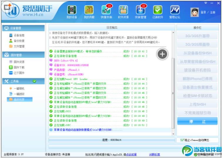The width and height of the screenshot is (222, 158).
Task: Select 文件管理 in the sidebar
Action: tap(17, 46)
